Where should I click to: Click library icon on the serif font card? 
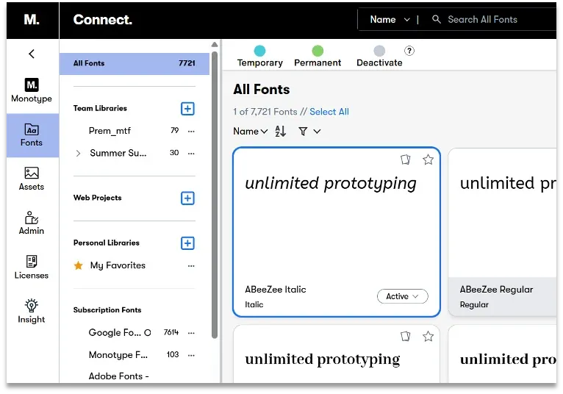tap(406, 336)
